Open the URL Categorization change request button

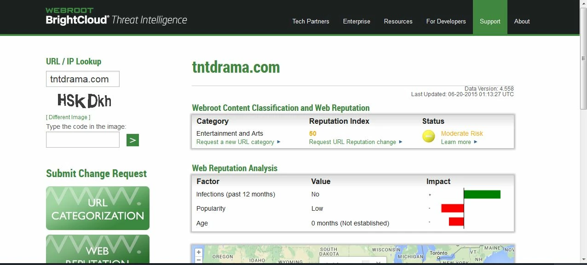pos(98,208)
